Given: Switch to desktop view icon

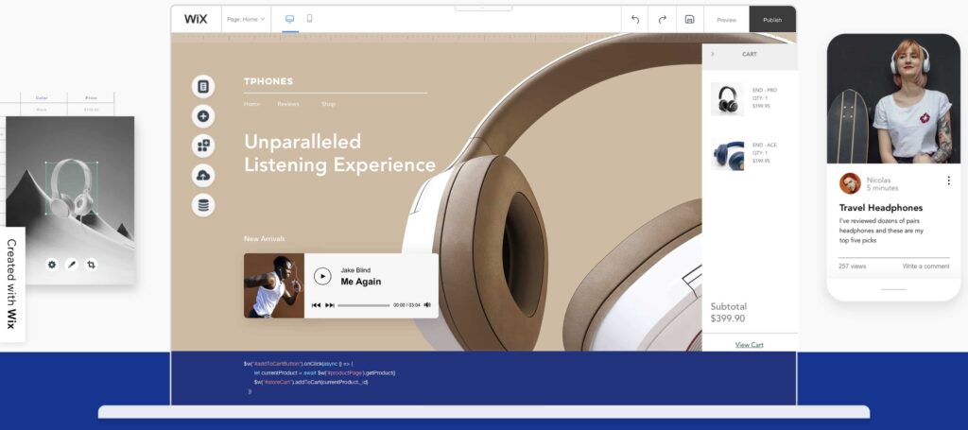Looking at the screenshot, I should click(x=290, y=19).
